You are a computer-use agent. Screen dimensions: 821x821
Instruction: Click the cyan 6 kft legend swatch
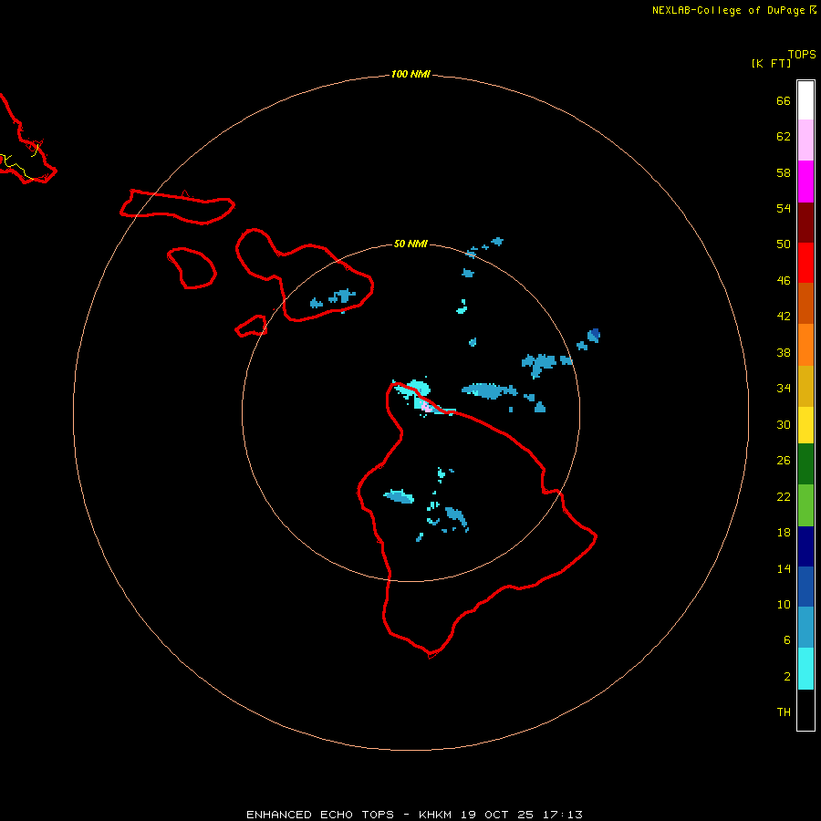(x=805, y=669)
